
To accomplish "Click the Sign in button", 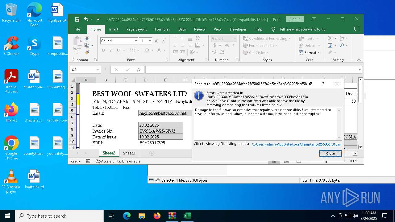I will 295,19.
